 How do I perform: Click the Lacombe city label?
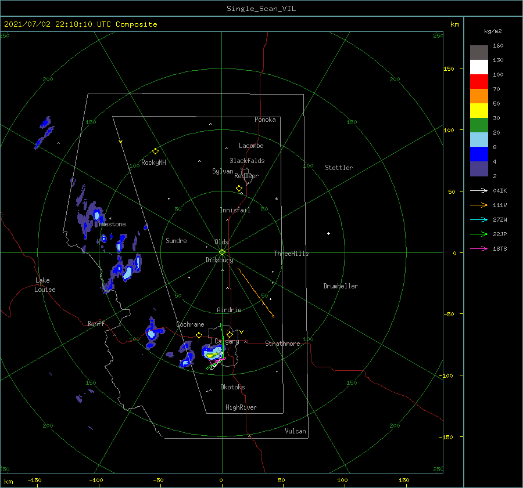(251, 146)
